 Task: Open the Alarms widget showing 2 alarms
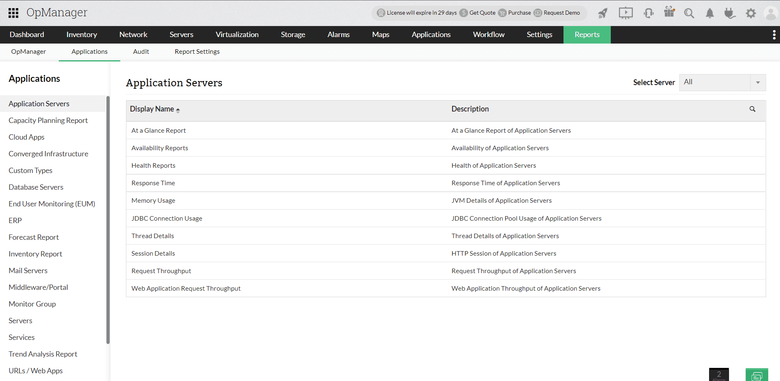click(719, 374)
